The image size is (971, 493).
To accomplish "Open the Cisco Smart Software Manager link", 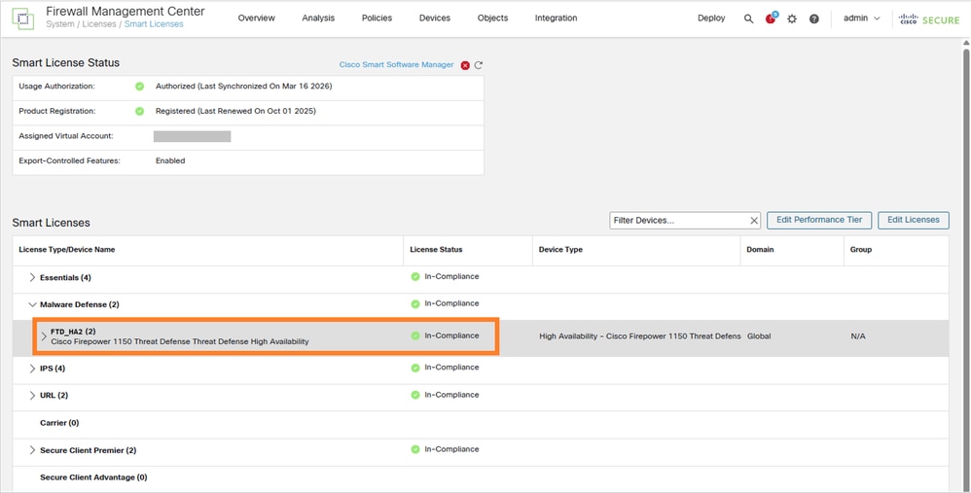I will click(396, 65).
